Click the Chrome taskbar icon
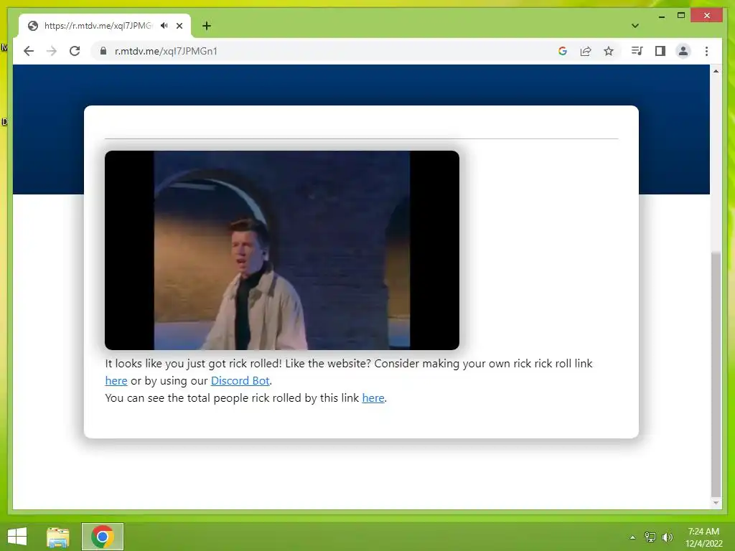The height and width of the screenshot is (551, 735). [102, 537]
